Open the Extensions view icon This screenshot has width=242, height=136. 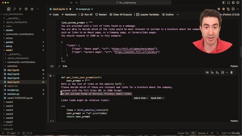[x=32, y=9]
